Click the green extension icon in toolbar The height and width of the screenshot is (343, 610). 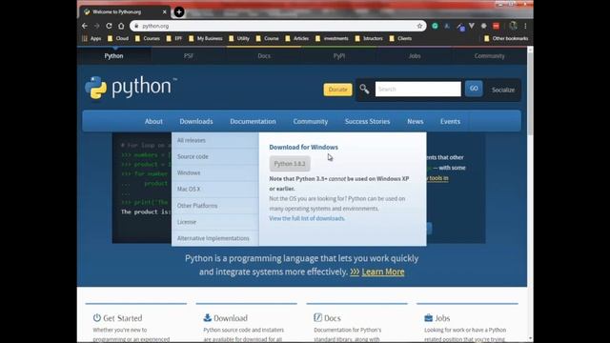pyautogui.click(x=435, y=26)
